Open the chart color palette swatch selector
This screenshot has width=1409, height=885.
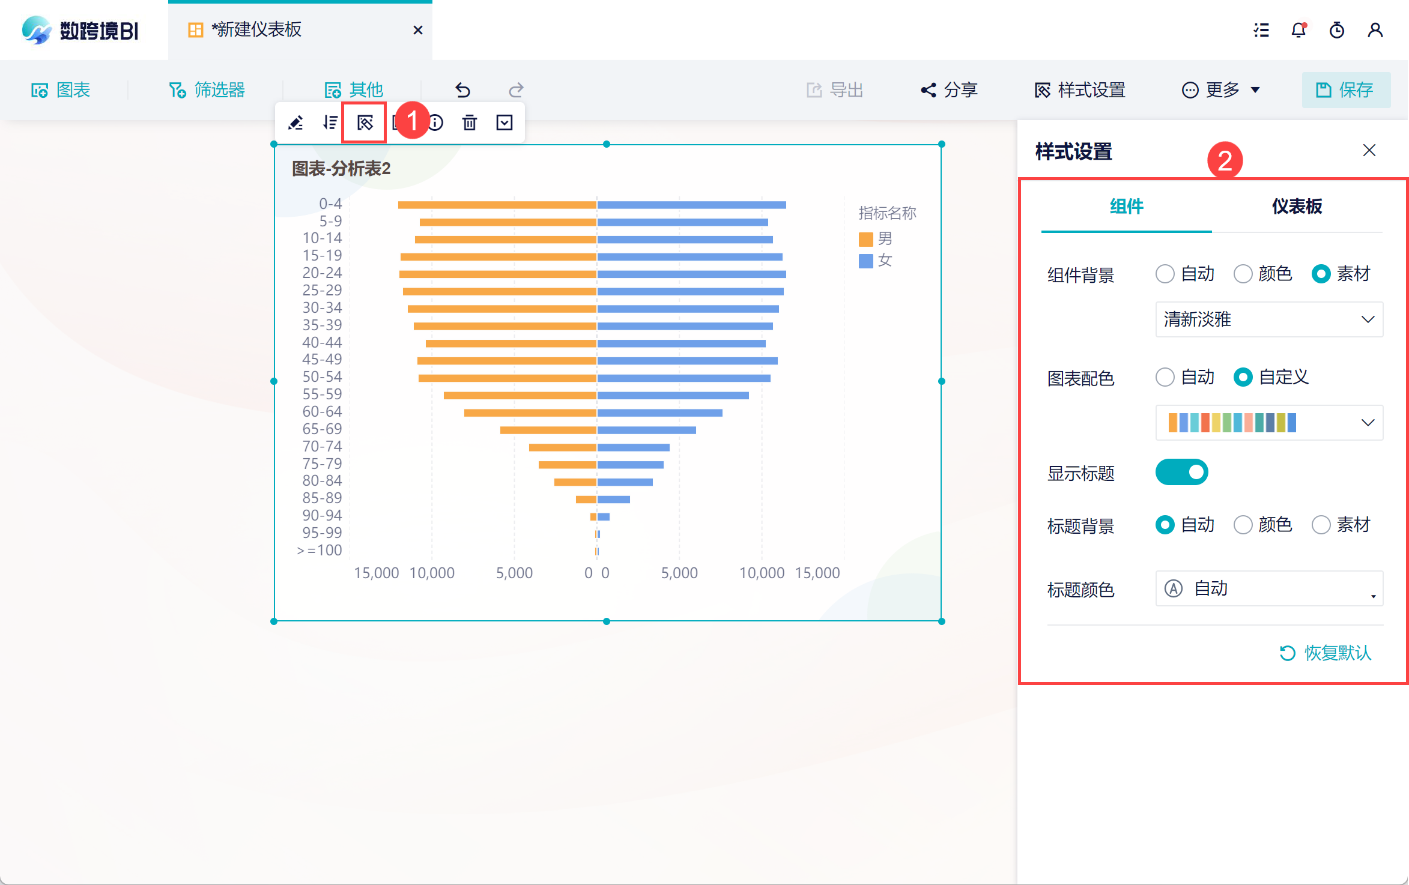(1268, 423)
